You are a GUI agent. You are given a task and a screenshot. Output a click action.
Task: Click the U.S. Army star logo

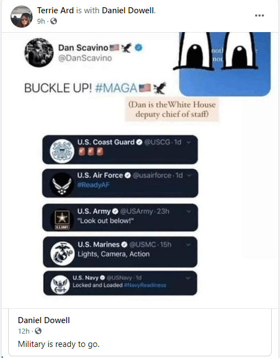(62, 220)
